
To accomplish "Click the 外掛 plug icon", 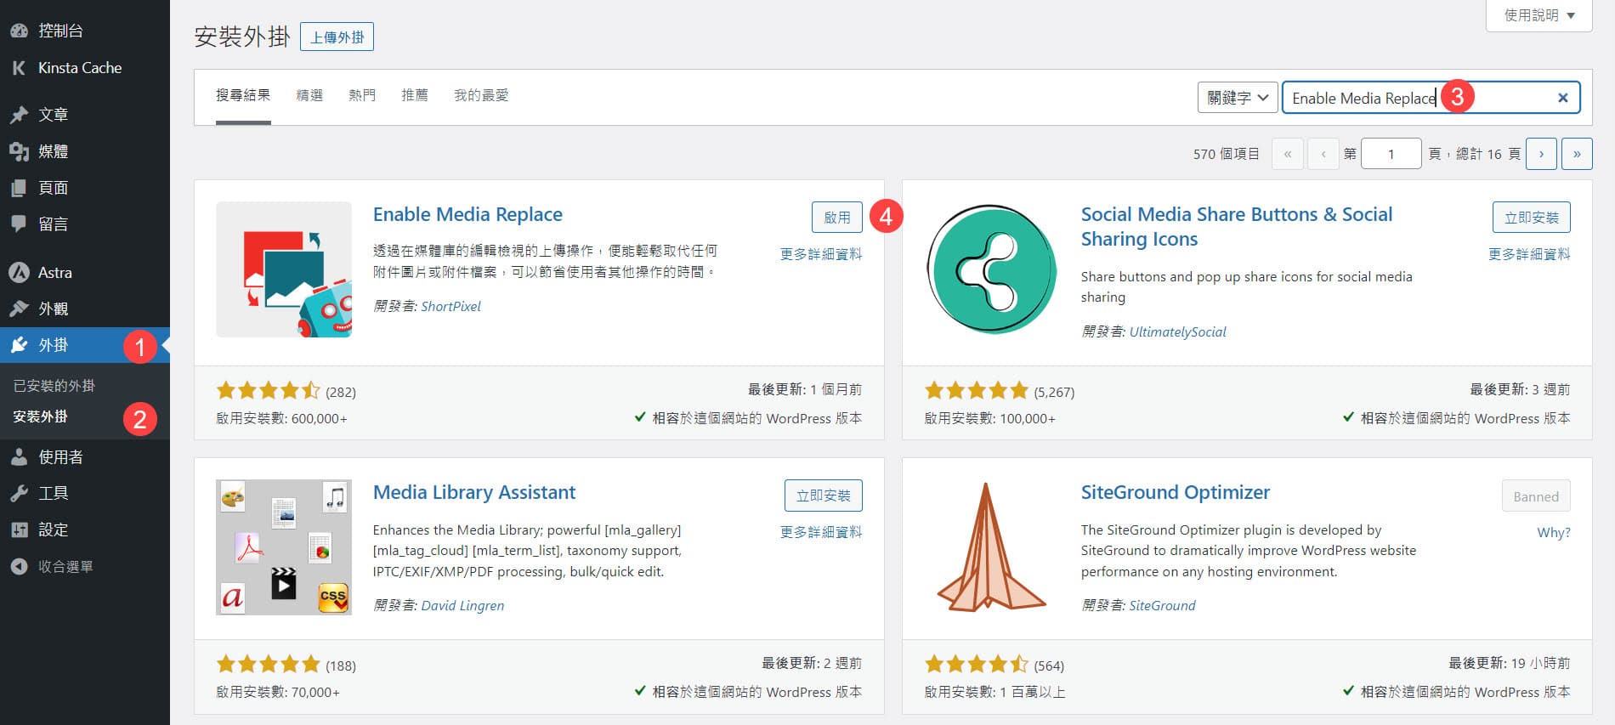I will click(19, 345).
